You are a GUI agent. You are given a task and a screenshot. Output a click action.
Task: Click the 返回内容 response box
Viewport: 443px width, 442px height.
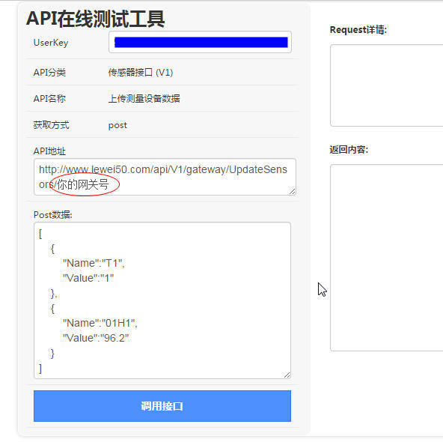pyautogui.click(x=386, y=258)
